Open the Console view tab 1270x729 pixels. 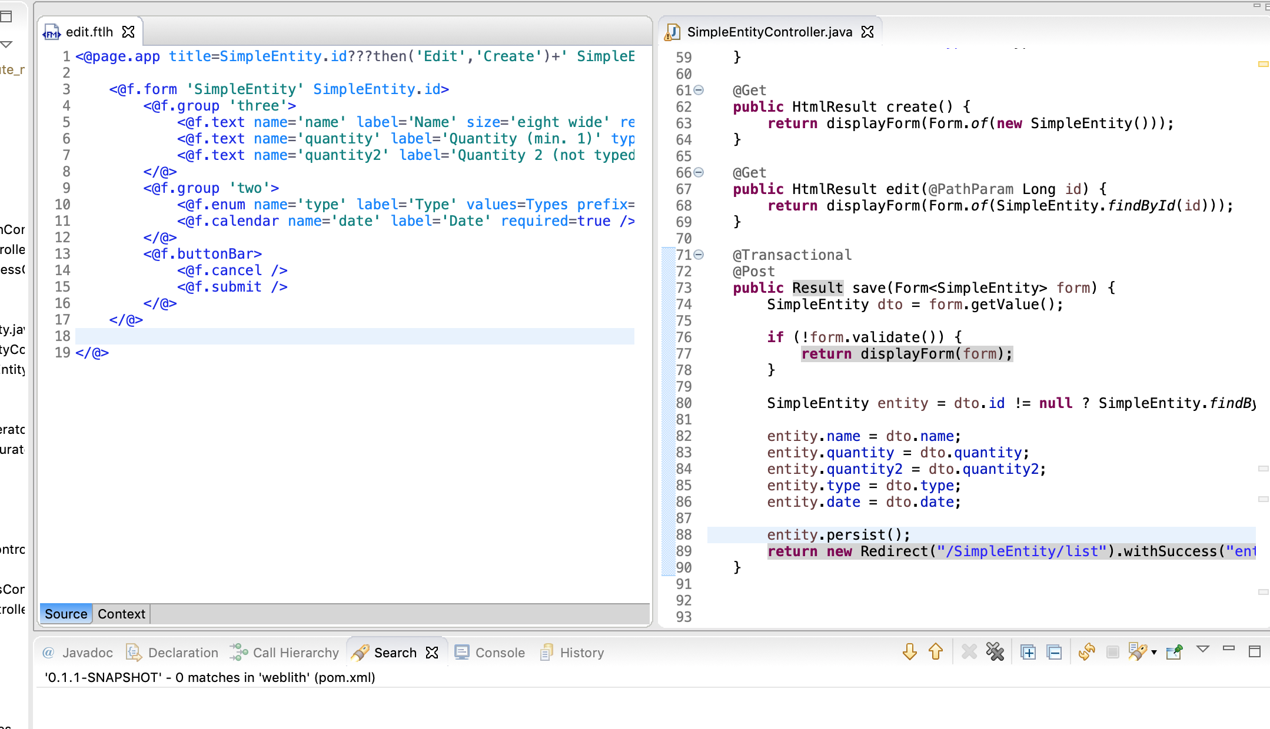[x=500, y=653]
